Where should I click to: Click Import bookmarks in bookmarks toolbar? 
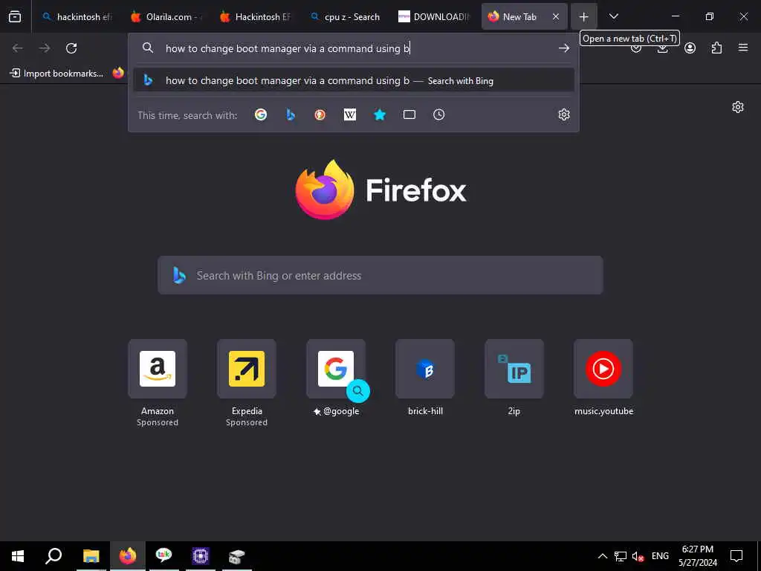[56, 74]
